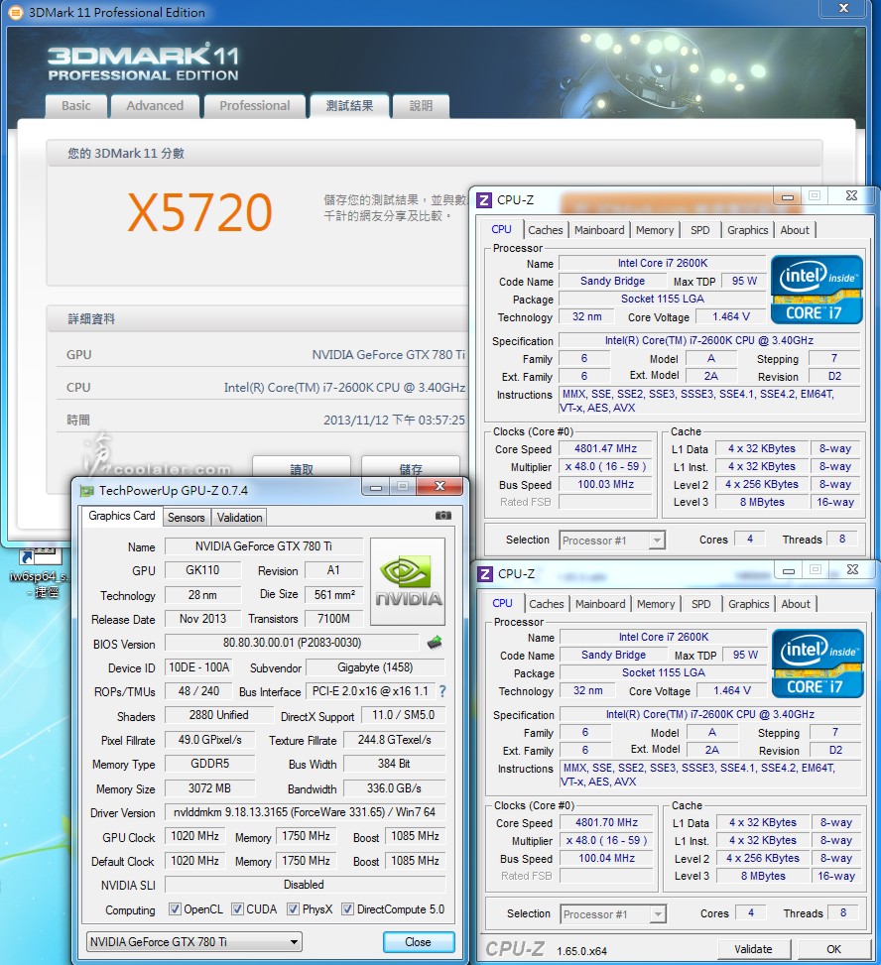Select the 測試結果 results tab

coord(349,106)
